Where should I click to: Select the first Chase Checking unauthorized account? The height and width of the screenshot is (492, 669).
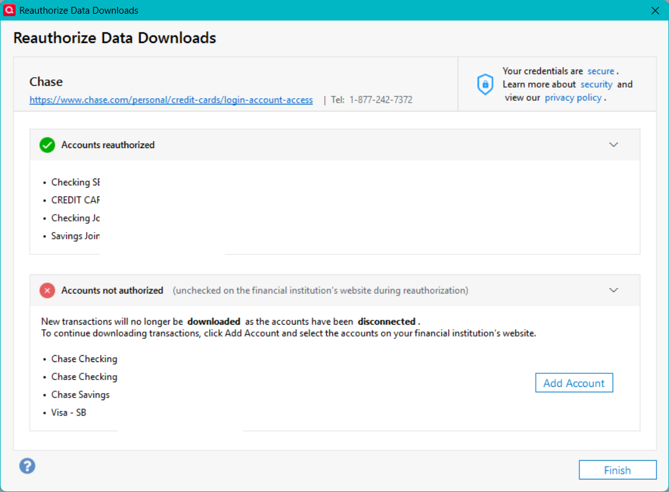(x=84, y=359)
